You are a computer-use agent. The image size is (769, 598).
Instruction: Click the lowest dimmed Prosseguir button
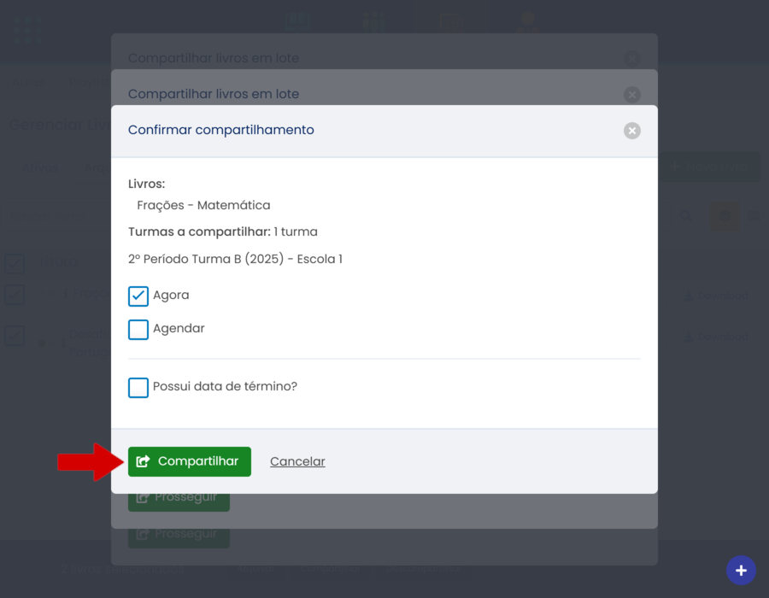(179, 535)
